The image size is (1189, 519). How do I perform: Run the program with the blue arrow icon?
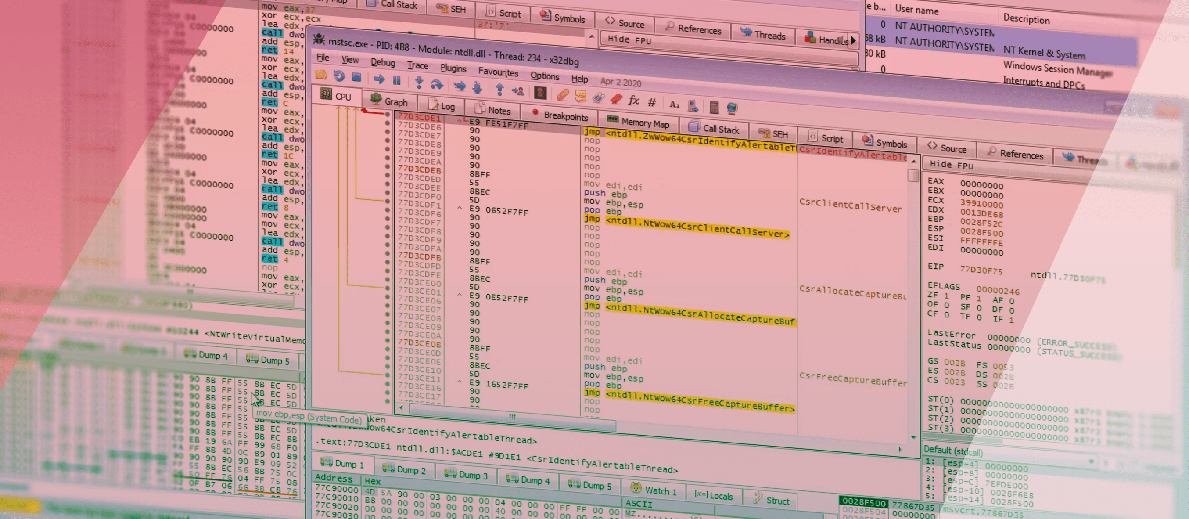coord(379,79)
